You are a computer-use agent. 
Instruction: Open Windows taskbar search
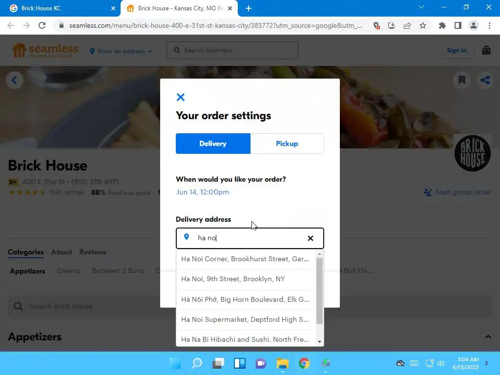197,363
